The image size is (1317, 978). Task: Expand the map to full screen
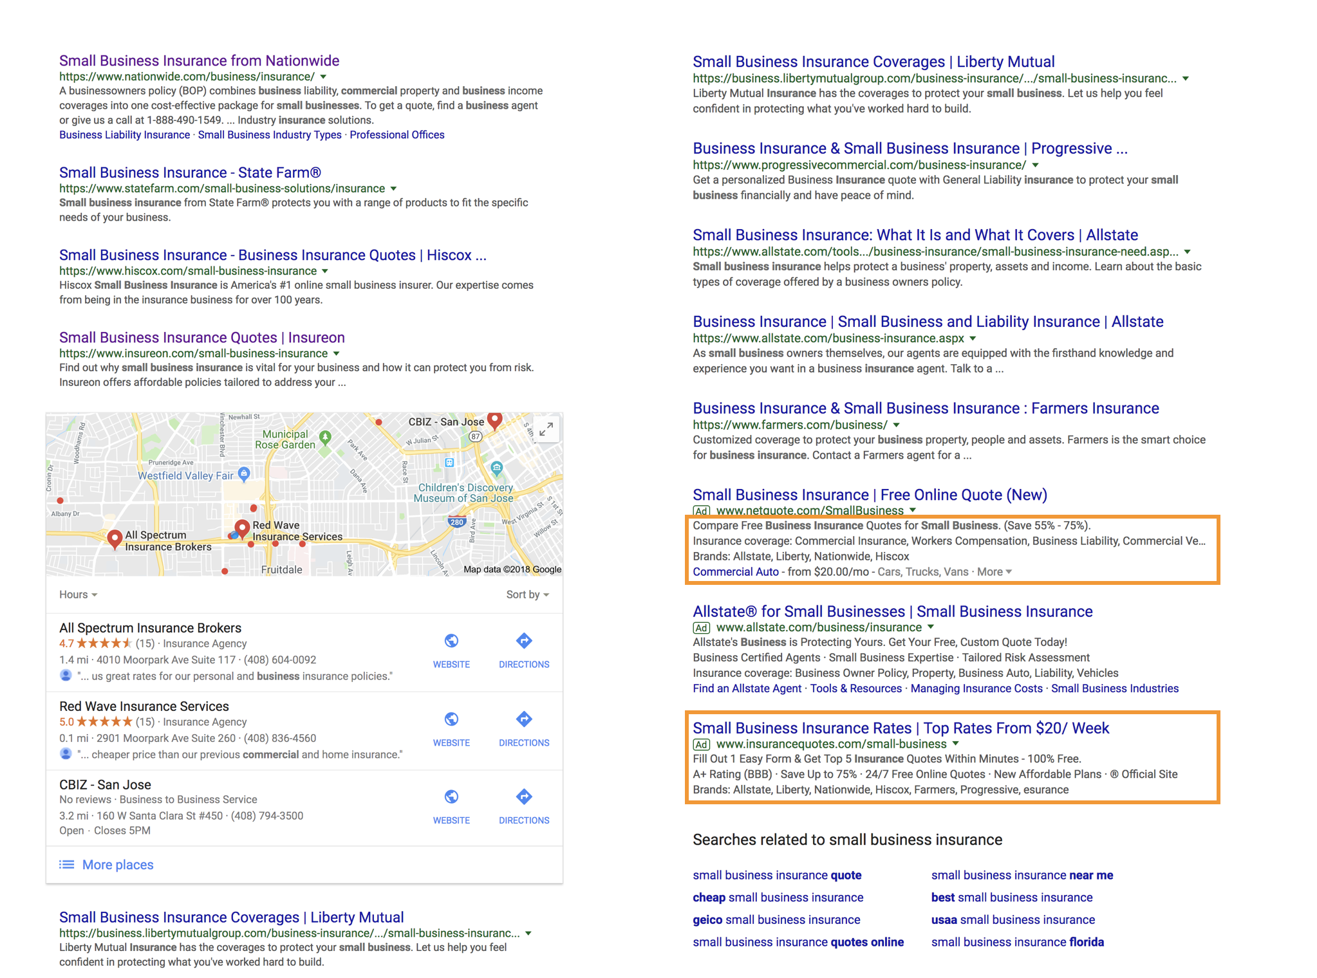tap(546, 429)
